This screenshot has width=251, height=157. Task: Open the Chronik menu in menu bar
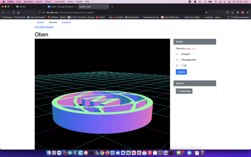coord(48,2)
